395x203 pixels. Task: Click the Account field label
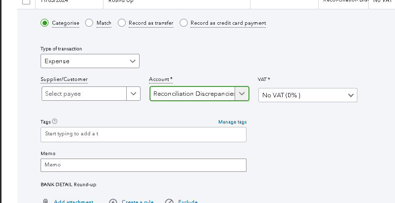click(x=161, y=80)
